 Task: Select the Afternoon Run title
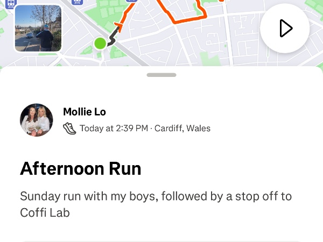tap(81, 169)
